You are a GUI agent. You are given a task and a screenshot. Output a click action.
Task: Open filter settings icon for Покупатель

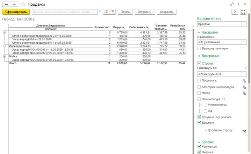pyautogui.click(x=244, y=80)
